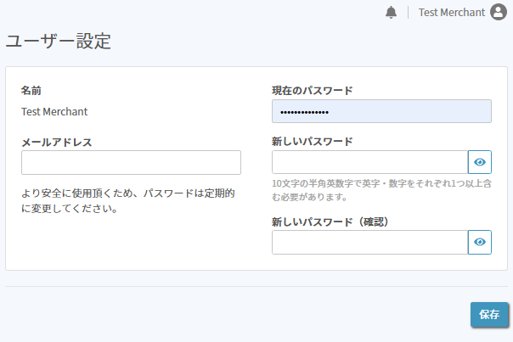Click the masked dots in current password
Screen dimensions: 513x342
304,113
